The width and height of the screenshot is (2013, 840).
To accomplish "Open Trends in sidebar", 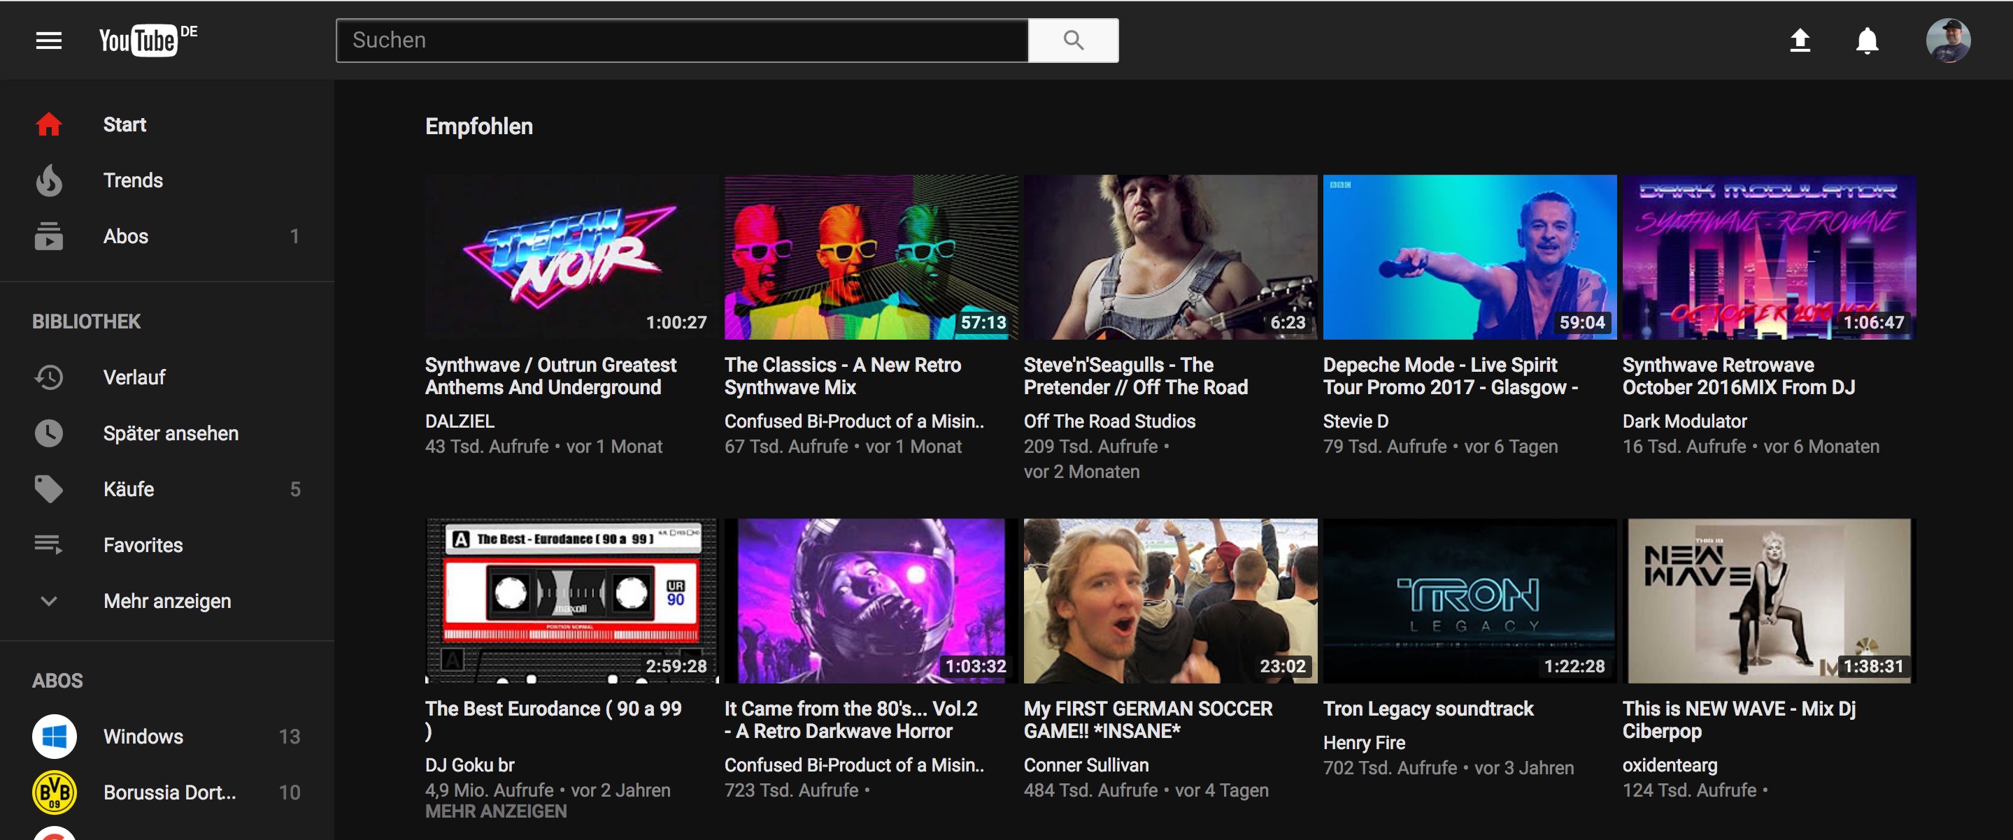I will [167, 180].
